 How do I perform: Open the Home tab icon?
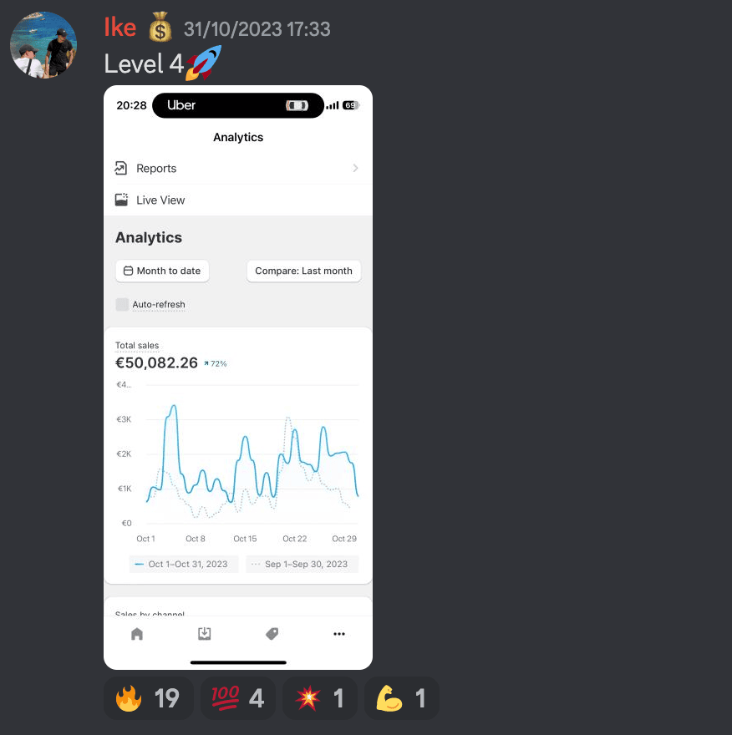[x=137, y=634]
